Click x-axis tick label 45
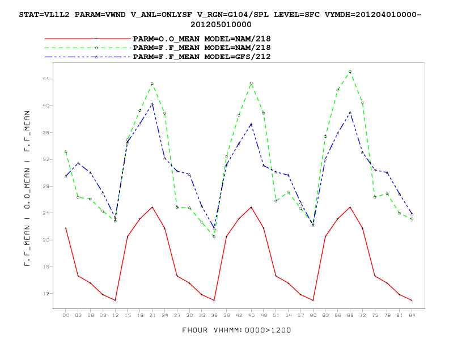 click(251, 315)
